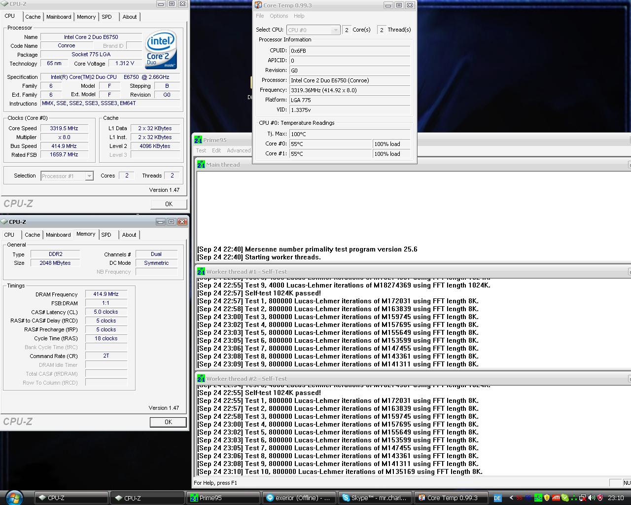Click Main thread window icon

pyautogui.click(x=201, y=164)
